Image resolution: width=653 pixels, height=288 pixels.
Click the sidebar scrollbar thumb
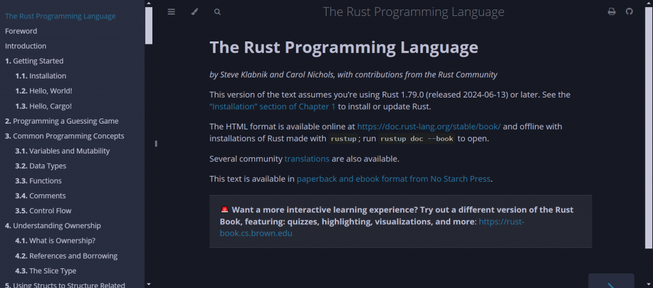point(149,25)
